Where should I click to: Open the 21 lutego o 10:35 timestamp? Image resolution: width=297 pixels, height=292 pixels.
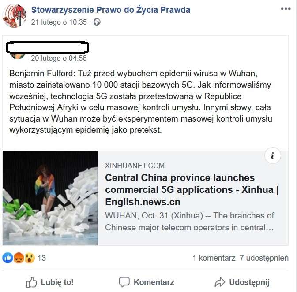click(59, 22)
